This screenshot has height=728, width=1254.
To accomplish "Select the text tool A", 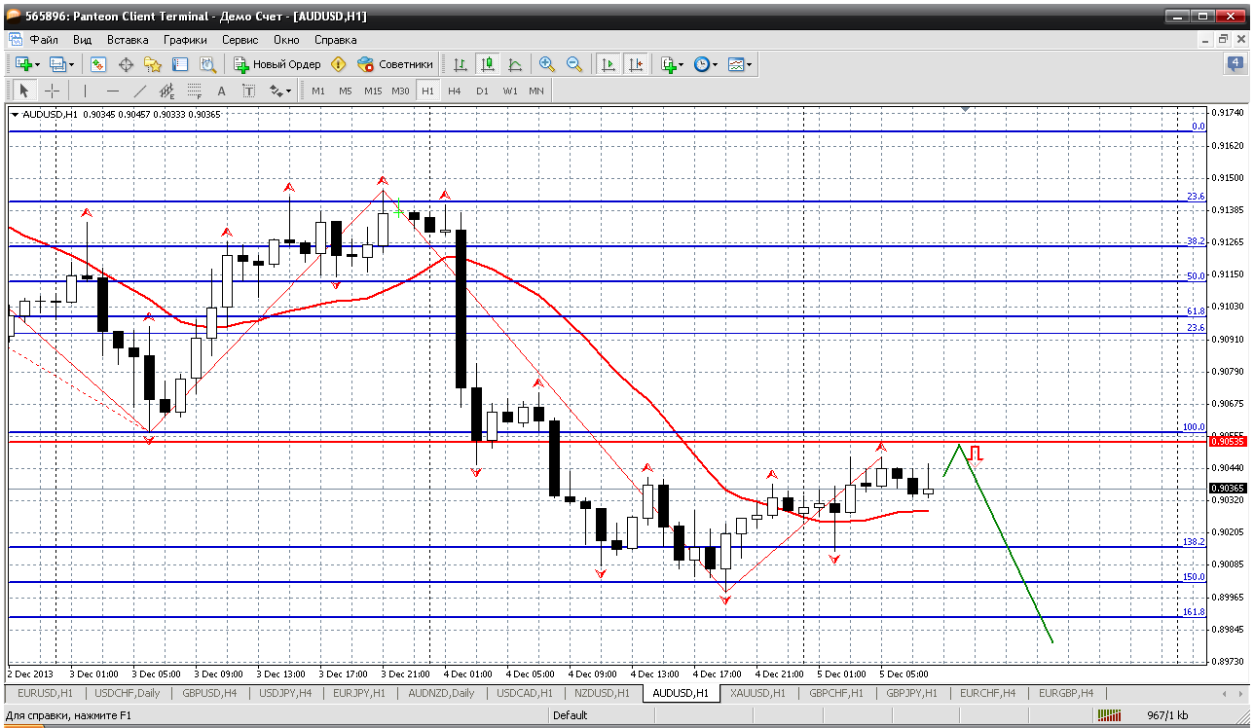I will tap(221, 91).
